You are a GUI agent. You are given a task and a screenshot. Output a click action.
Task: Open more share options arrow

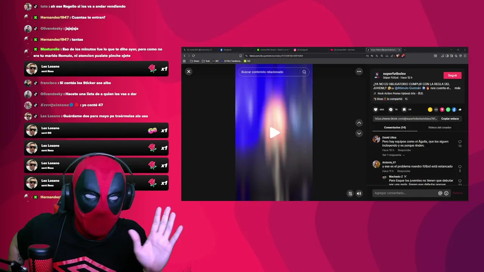pyautogui.click(x=460, y=110)
